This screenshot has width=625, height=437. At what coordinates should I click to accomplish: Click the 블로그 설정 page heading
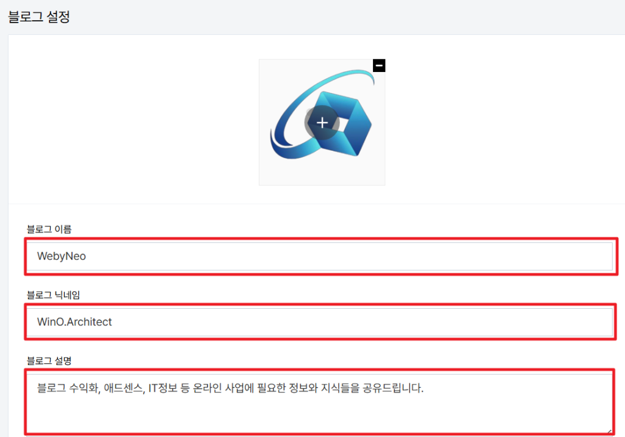pos(39,16)
